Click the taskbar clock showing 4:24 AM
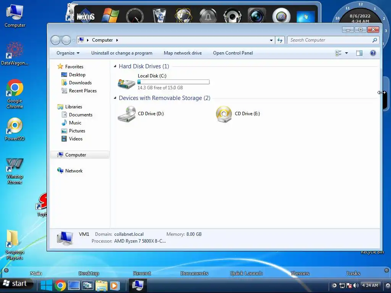Image resolution: width=391 pixels, height=293 pixels. (370, 285)
